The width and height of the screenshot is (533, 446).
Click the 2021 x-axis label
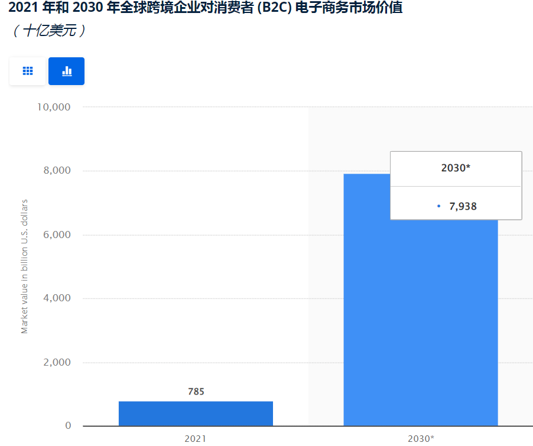(196, 439)
